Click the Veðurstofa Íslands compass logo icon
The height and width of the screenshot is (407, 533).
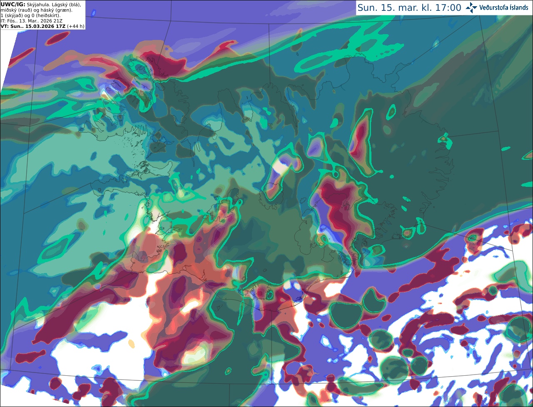471,7
